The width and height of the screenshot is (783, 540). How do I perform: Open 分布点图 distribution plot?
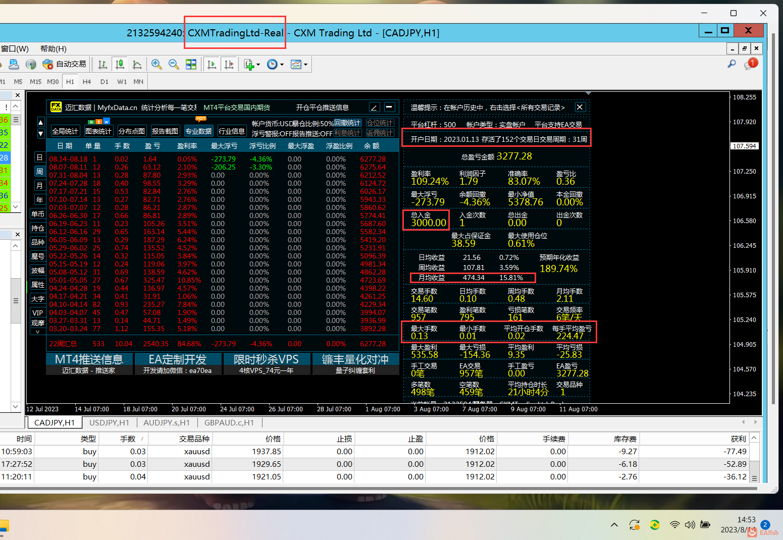tap(132, 131)
